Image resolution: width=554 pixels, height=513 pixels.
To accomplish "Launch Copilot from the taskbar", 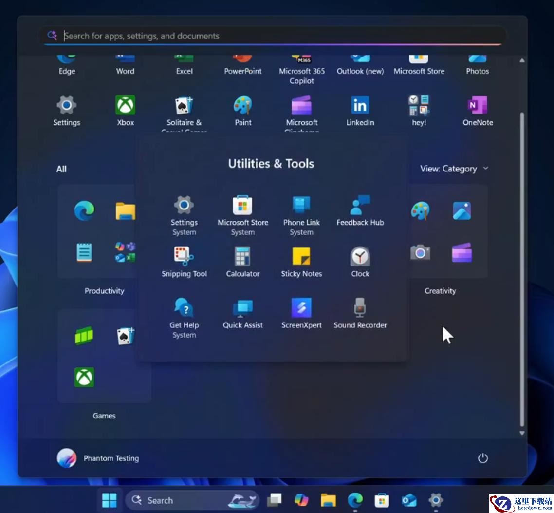I will click(301, 500).
